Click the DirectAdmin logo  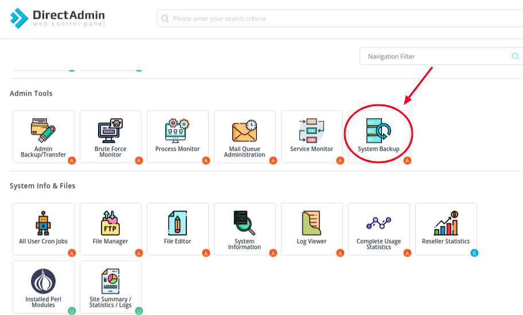coord(57,18)
